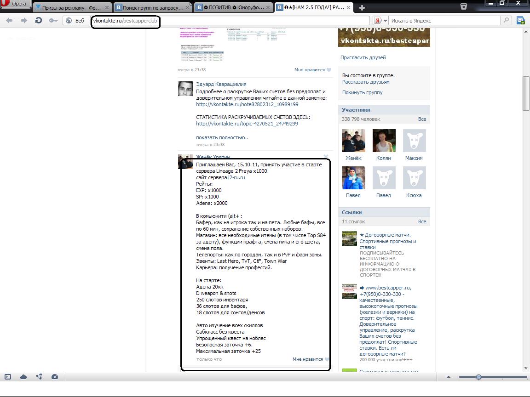Close the 'Поиск групп по запросу' tab
The width and height of the screenshot is (530, 397).
188,7
